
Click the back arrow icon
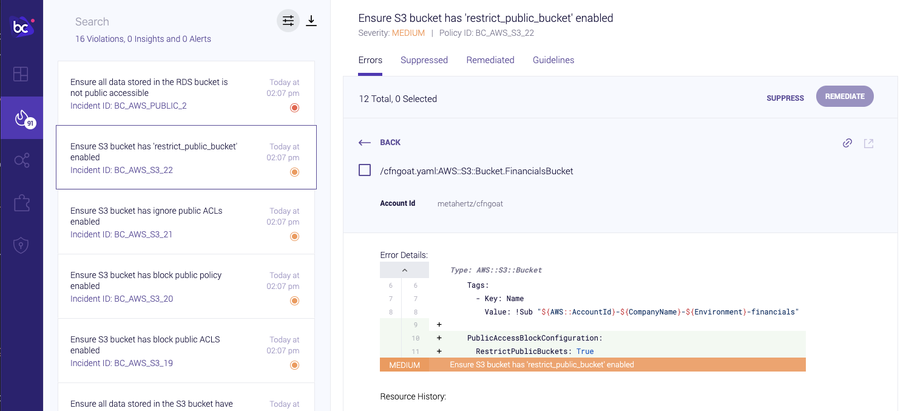point(364,143)
